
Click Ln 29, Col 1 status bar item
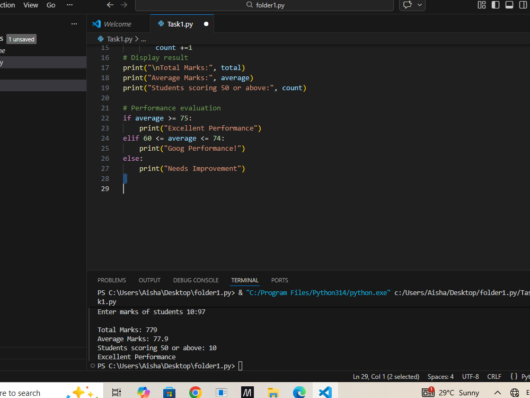click(x=386, y=377)
